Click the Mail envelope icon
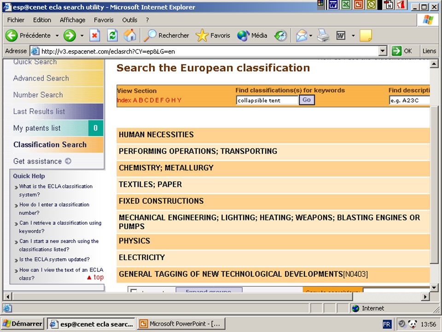The image size is (442, 332). 301,36
